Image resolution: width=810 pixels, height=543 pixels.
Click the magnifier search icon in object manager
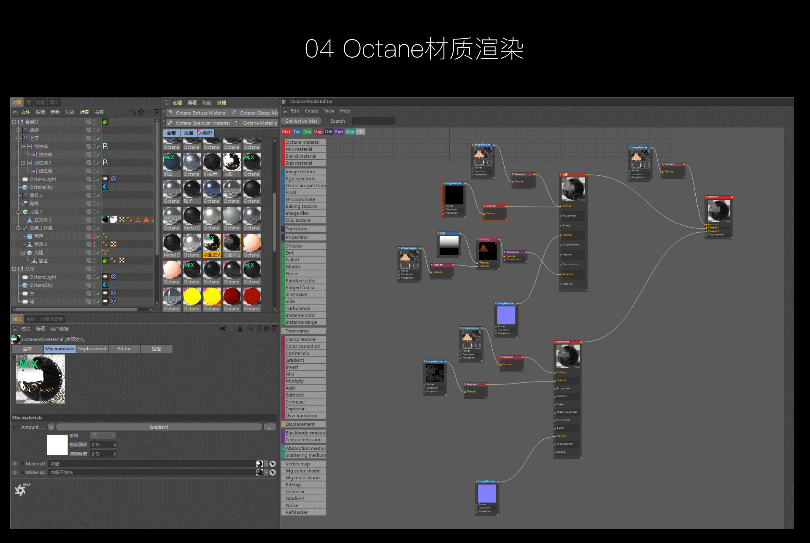[134, 112]
